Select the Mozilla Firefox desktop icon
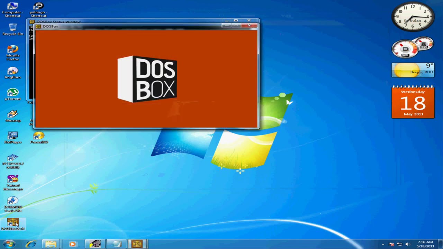This screenshot has width=443, height=249. coord(12,53)
